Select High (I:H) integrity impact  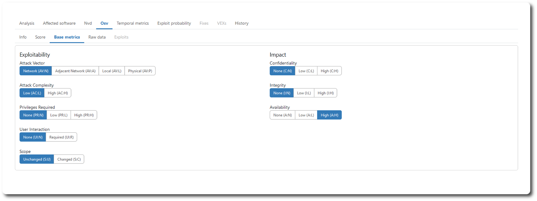point(325,93)
